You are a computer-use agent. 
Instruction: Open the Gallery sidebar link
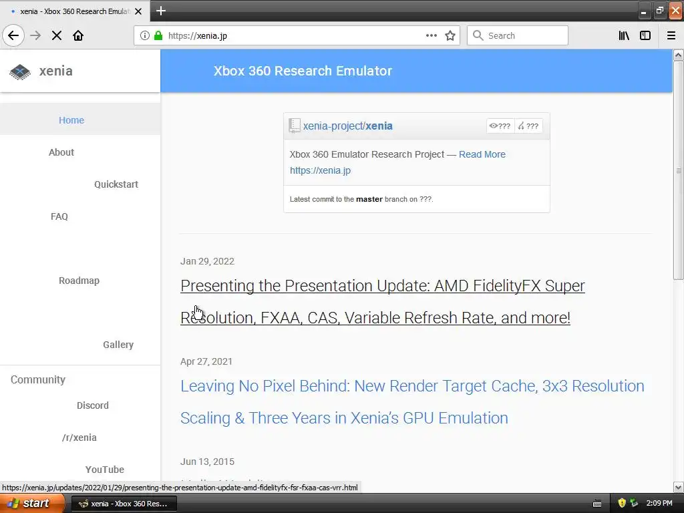(x=118, y=345)
